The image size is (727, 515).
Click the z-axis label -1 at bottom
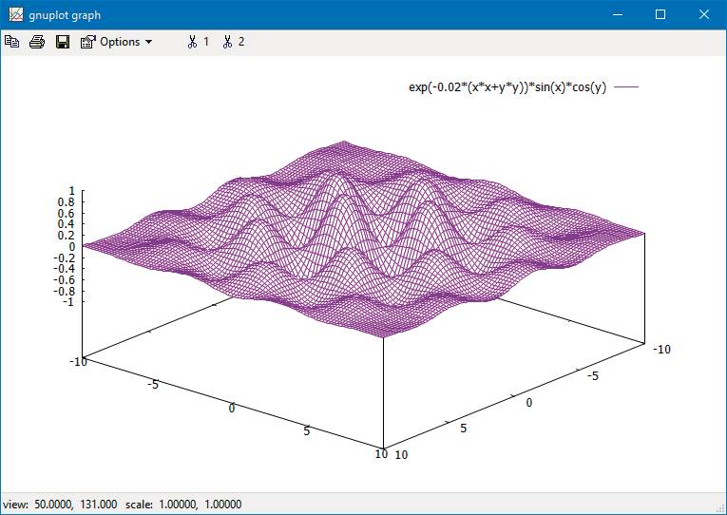pyautogui.click(x=67, y=302)
